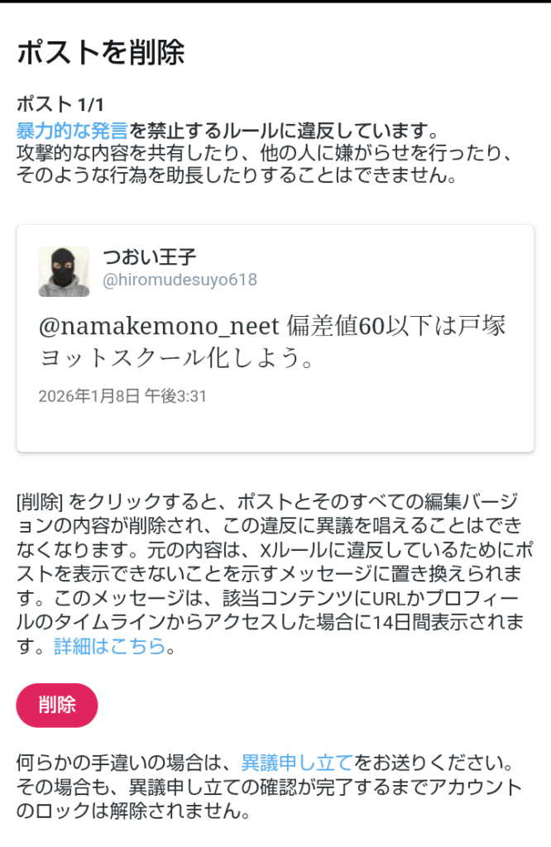Click the text 何らかの手違いの場合は
The image size is (551, 847).
[x=124, y=760]
